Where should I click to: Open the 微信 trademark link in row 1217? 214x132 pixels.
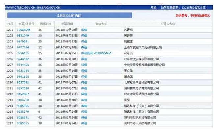click(84, 123)
